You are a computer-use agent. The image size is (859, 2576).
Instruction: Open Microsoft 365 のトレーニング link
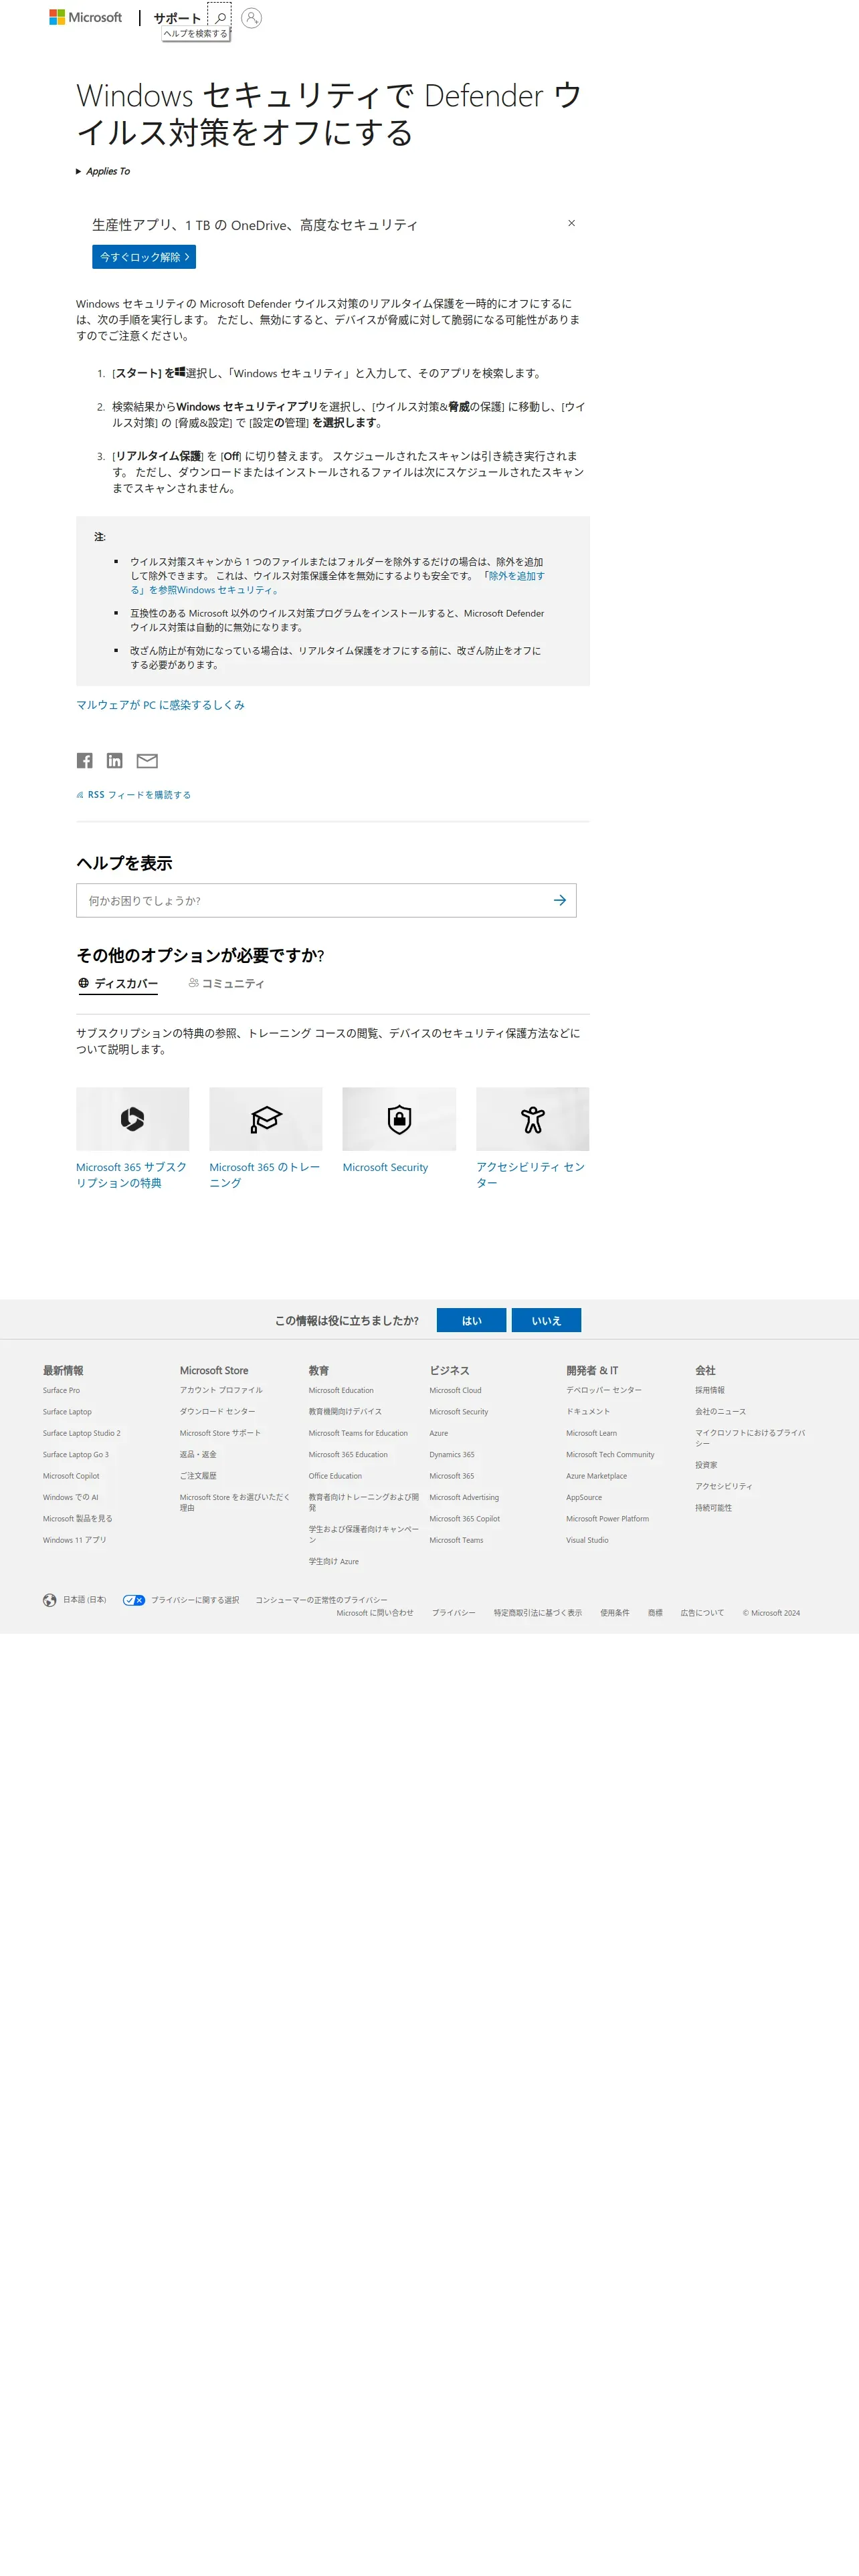tap(265, 1175)
